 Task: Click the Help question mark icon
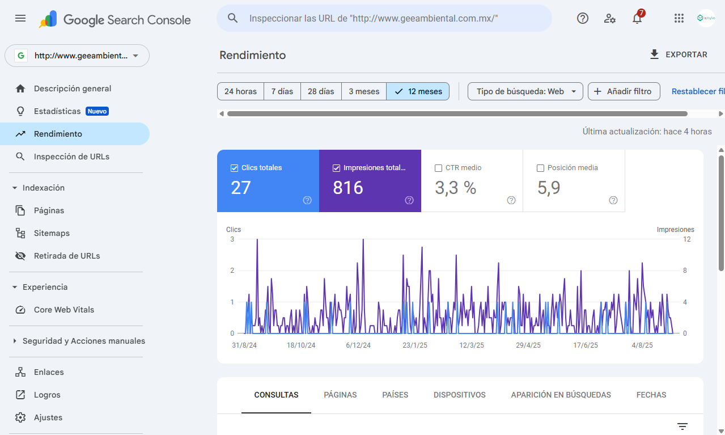[x=582, y=18]
